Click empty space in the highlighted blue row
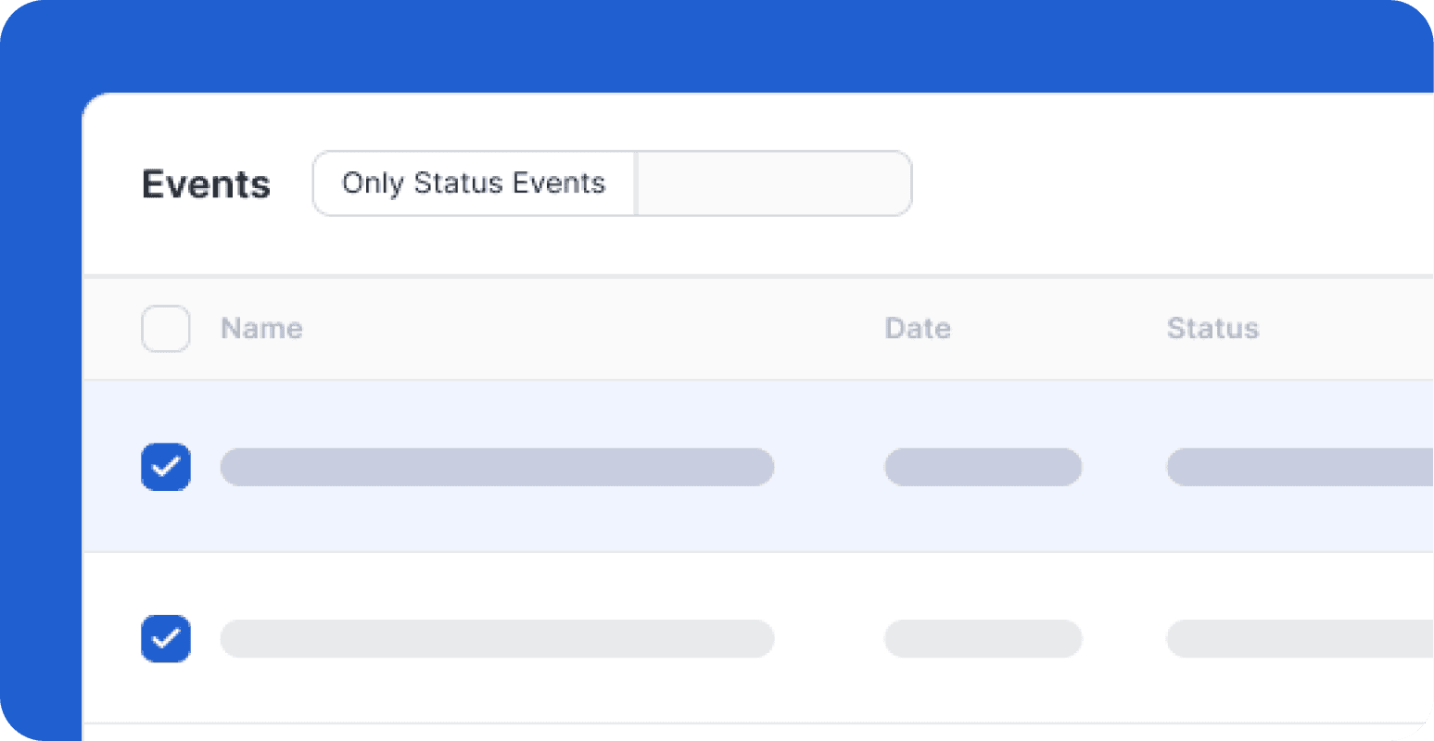Screen dimensions: 1434x741 click(x=830, y=519)
